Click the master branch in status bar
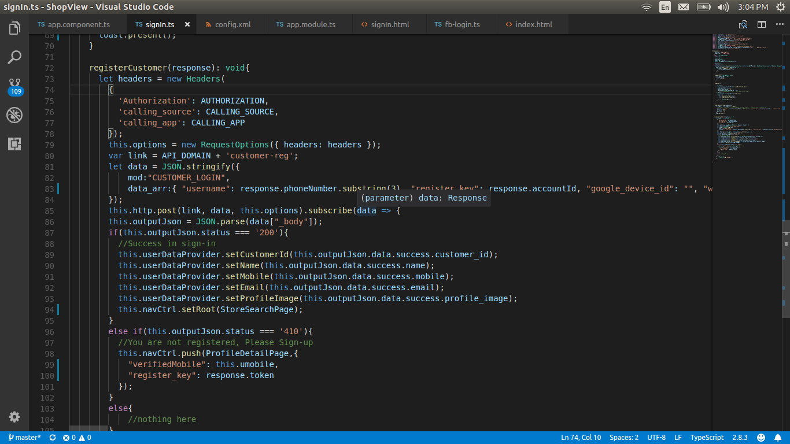This screenshot has width=790, height=444. 25,438
